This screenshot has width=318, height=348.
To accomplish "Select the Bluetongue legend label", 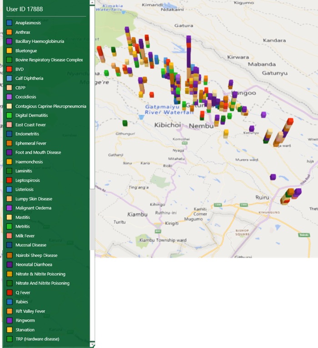I will pos(26,50).
